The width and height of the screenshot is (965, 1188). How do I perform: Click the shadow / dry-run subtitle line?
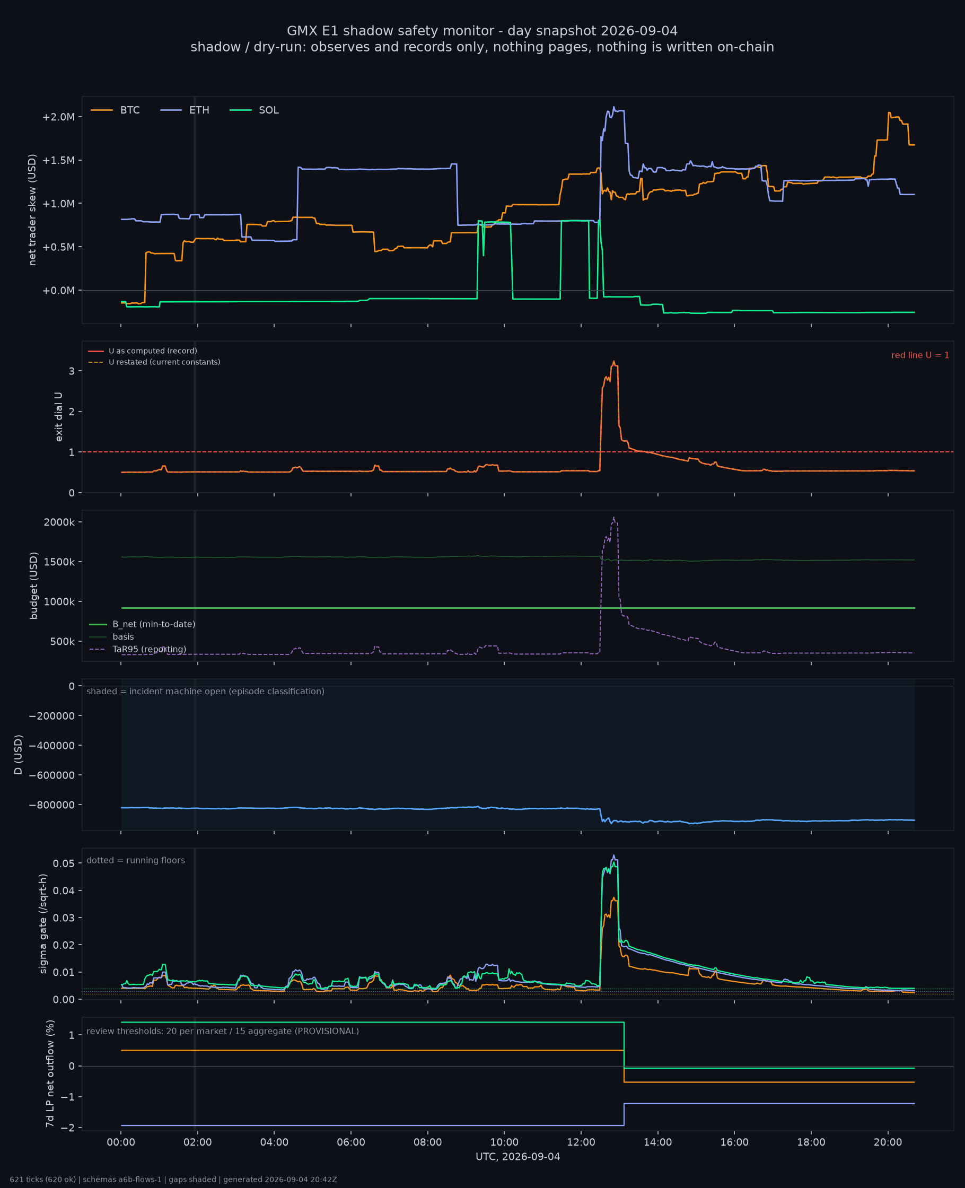482,47
